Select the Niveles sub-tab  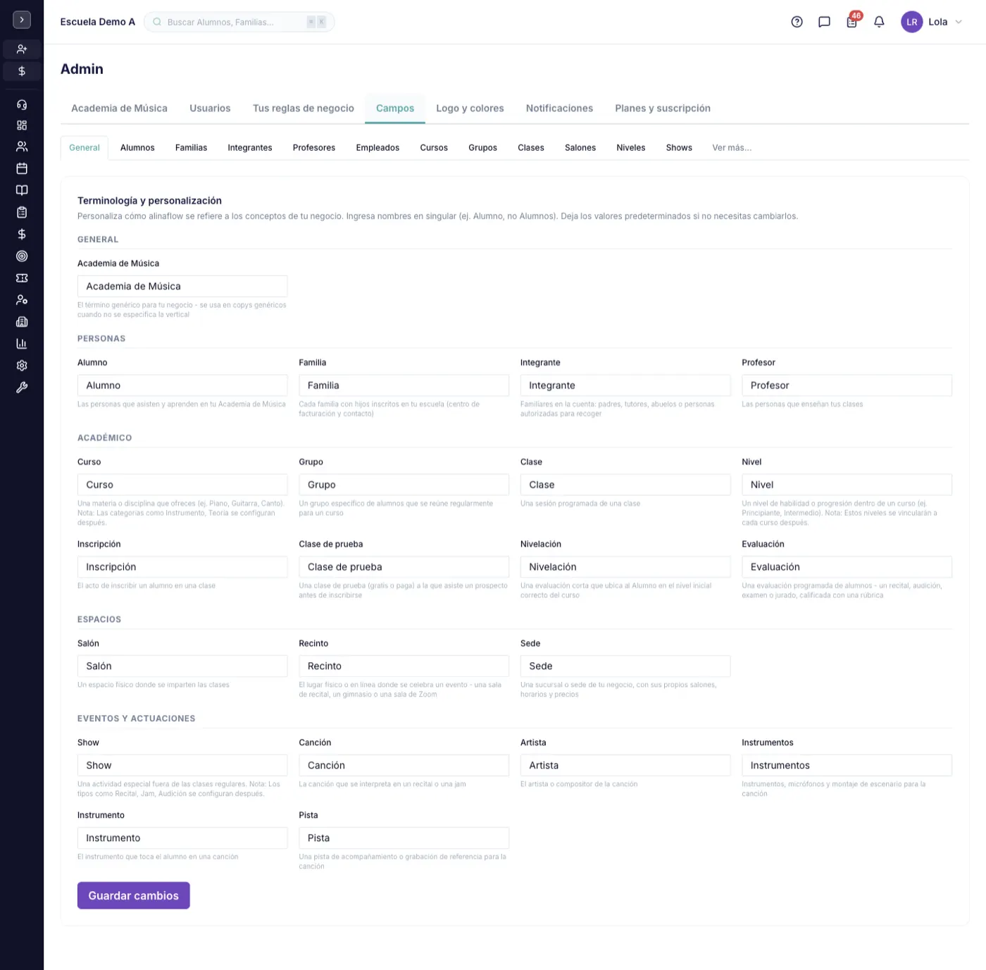pos(631,148)
